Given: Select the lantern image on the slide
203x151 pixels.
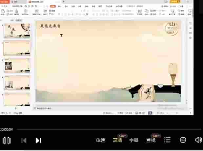Looking at the screenshot, I should [173, 75].
